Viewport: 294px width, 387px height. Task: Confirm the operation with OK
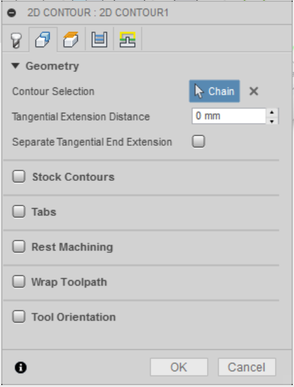click(179, 368)
